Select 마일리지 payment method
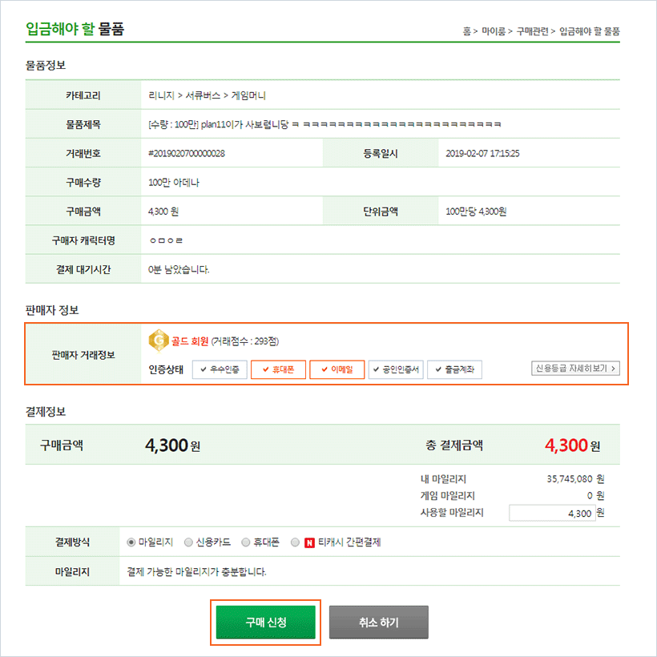 (x=132, y=542)
